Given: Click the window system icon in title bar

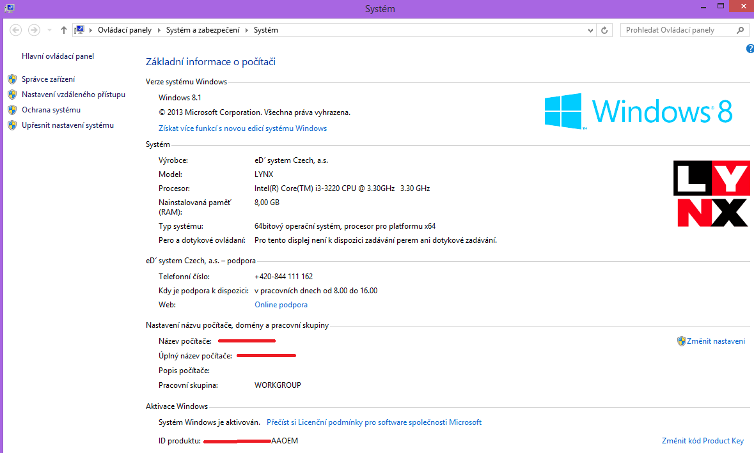Looking at the screenshot, I should (x=9, y=8).
